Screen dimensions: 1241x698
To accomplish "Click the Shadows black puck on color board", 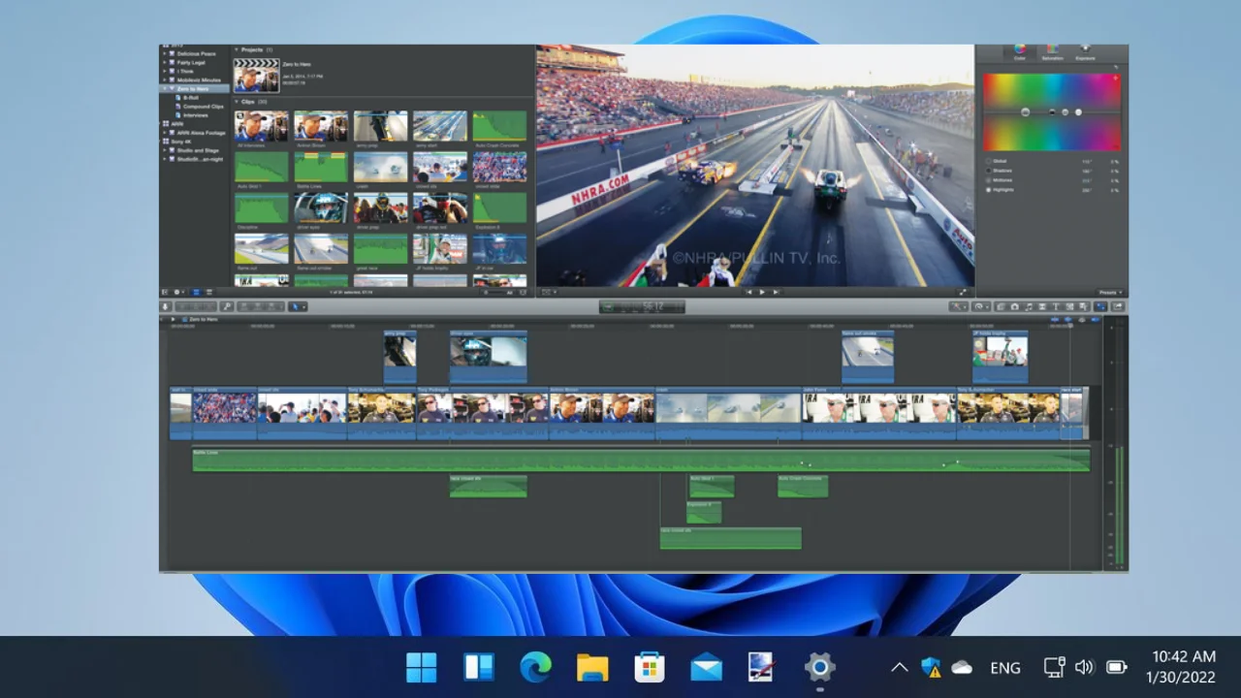I will tap(1052, 112).
